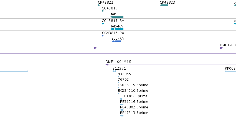Select the CR43823 gene bar
Screen dimensions: 236x117
[x=164, y=5]
